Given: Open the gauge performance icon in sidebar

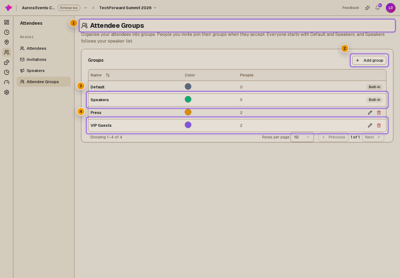Looking at the screenshot, I should point(7,82).
